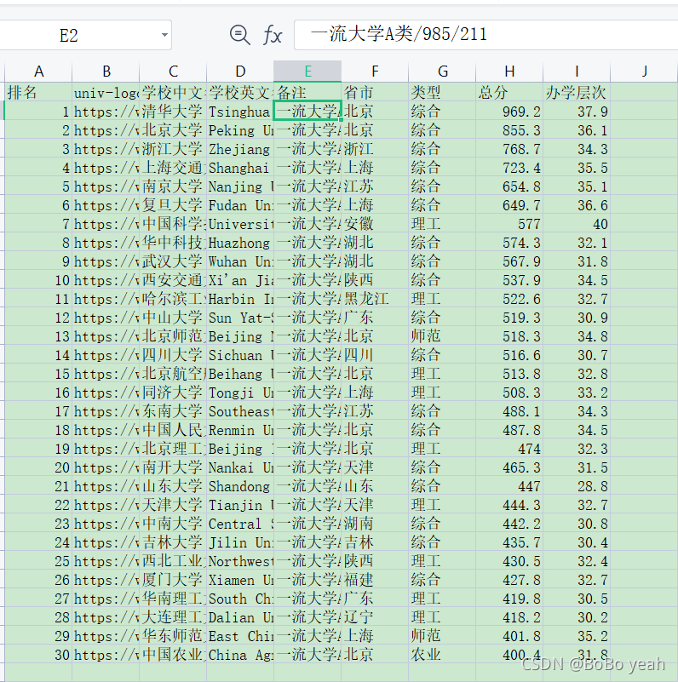Click the Southeast cell

[x=240, y=411]
